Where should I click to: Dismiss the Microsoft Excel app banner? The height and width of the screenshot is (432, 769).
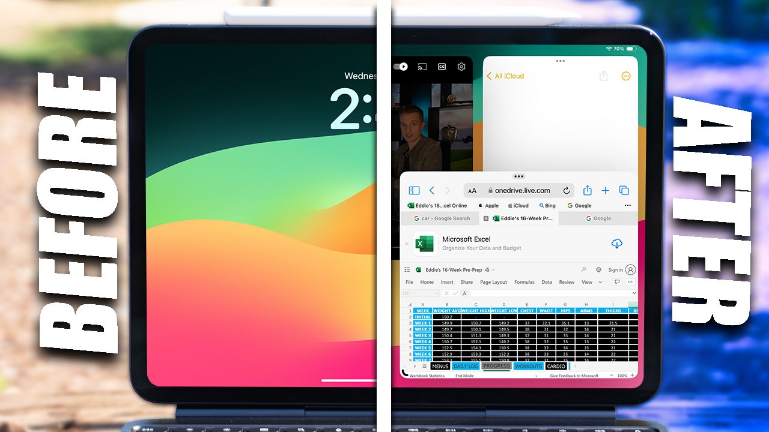407,244
